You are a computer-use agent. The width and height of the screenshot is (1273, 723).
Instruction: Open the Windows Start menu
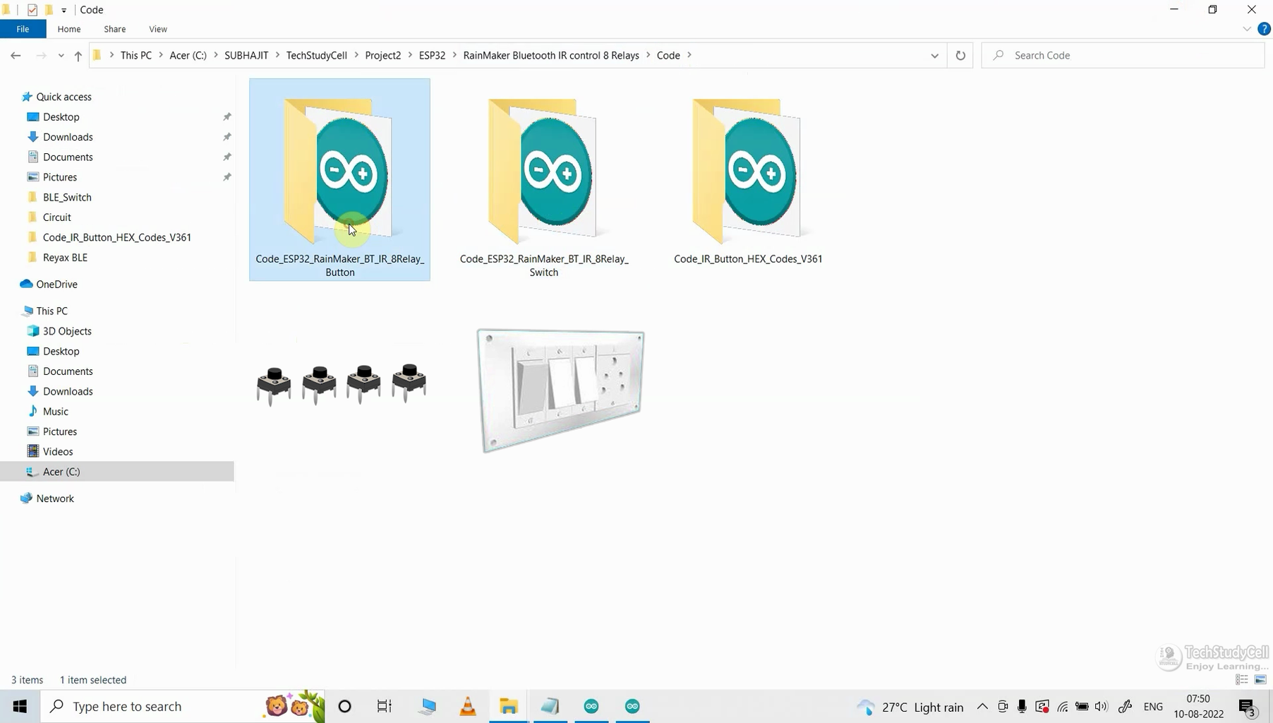click(x=20, y=706)
